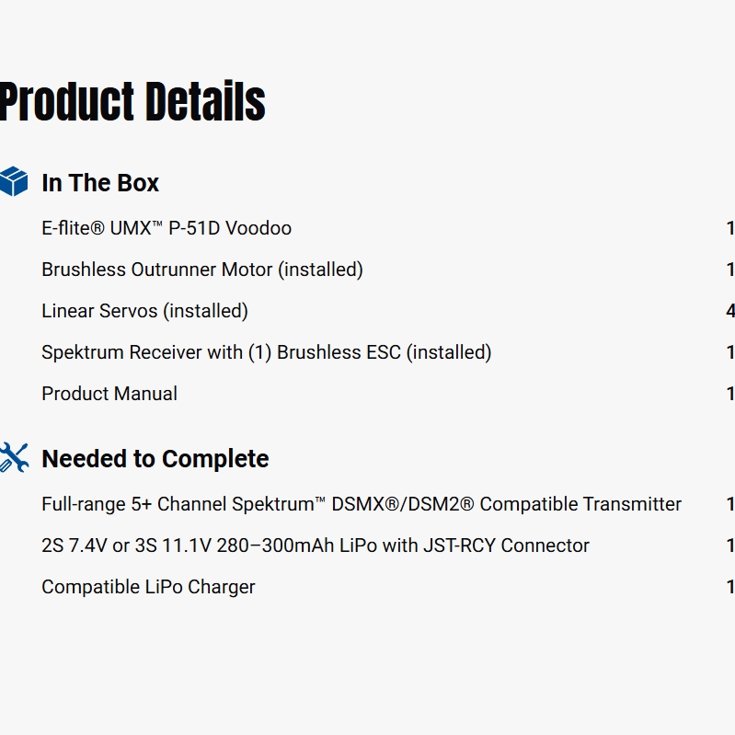Select the Linear Servos (installed) entry

point(144,311)
